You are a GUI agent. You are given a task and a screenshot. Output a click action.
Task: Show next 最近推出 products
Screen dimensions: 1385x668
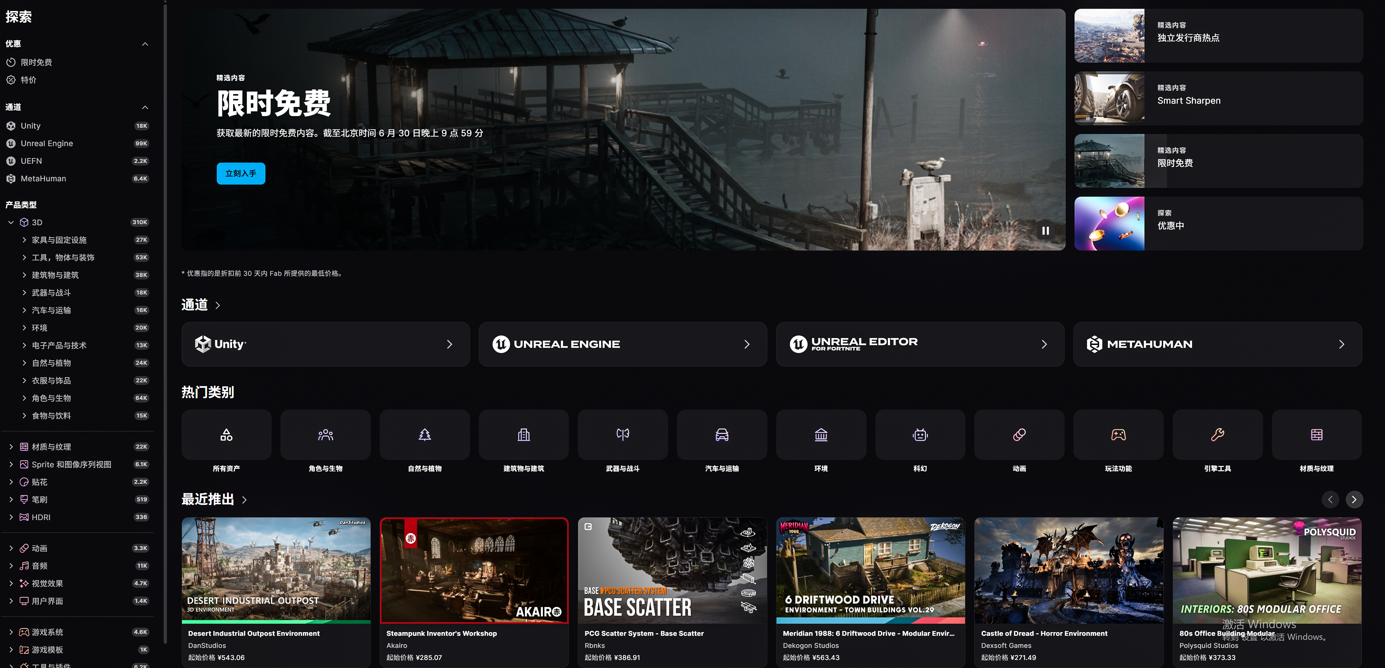pyautogui.click(x=1354, y=500)
